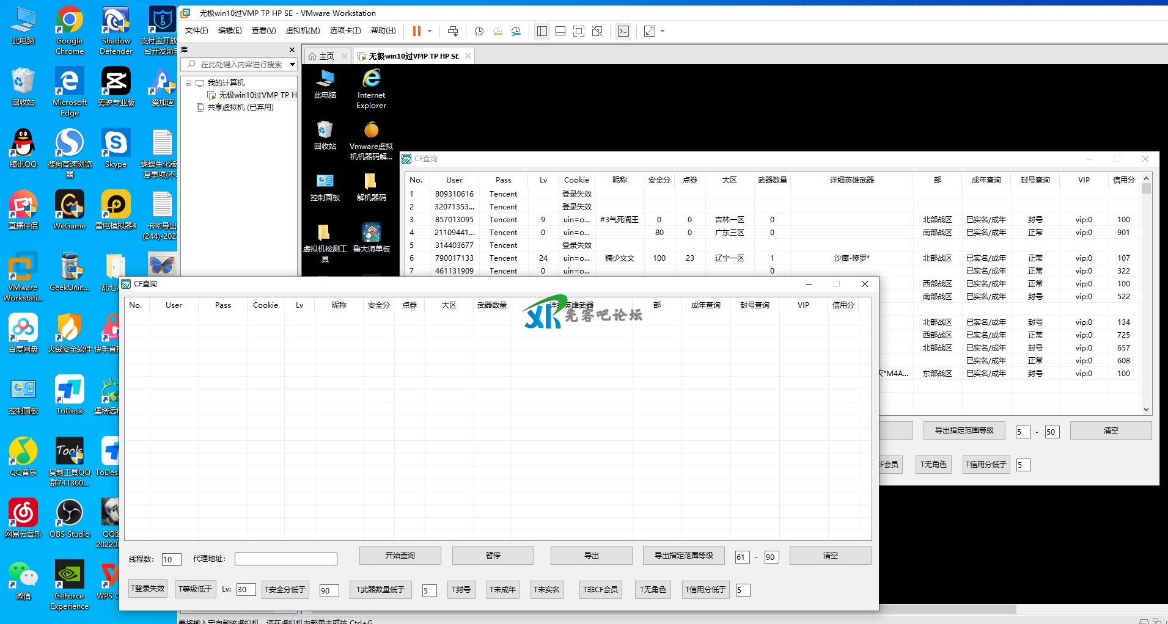Open the snapshot manager toolbar icon

click(x=516, y=31)
